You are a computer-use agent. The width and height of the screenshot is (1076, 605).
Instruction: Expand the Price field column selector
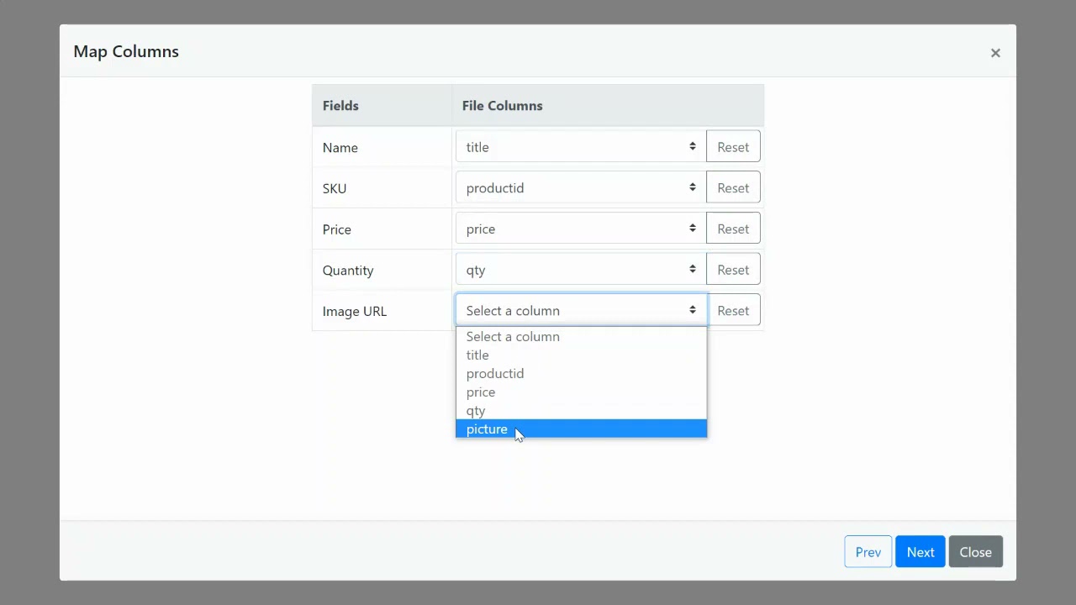[581, 229]
